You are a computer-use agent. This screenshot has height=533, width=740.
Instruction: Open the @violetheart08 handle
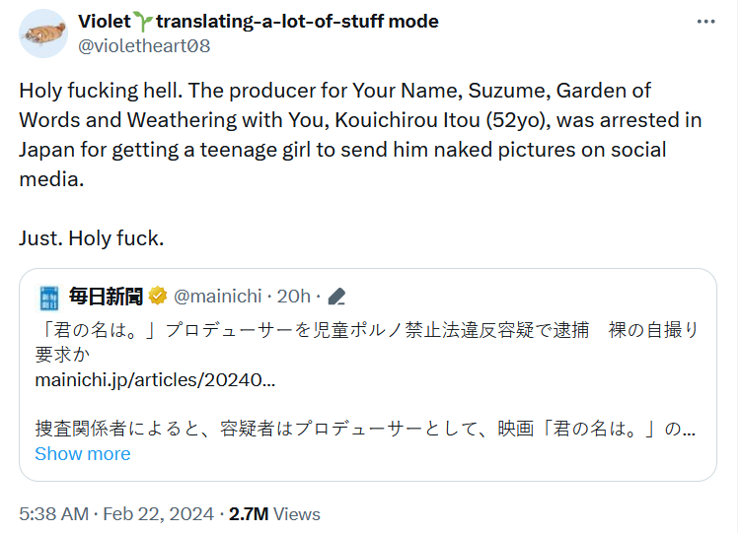point(143,46)
